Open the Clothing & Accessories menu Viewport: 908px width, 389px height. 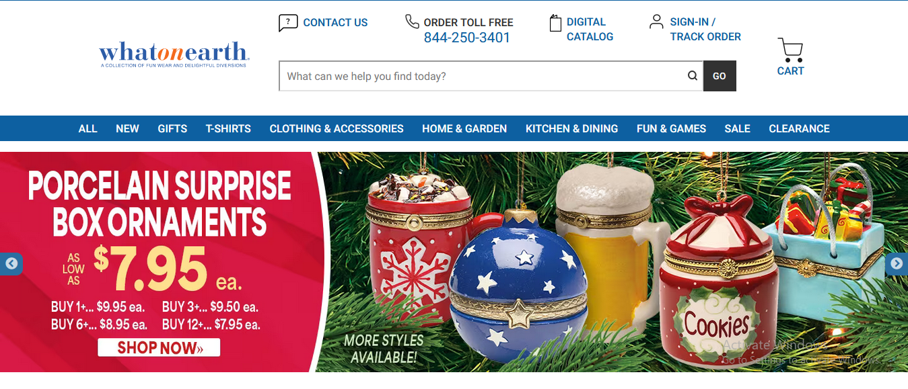pos(337,128)
